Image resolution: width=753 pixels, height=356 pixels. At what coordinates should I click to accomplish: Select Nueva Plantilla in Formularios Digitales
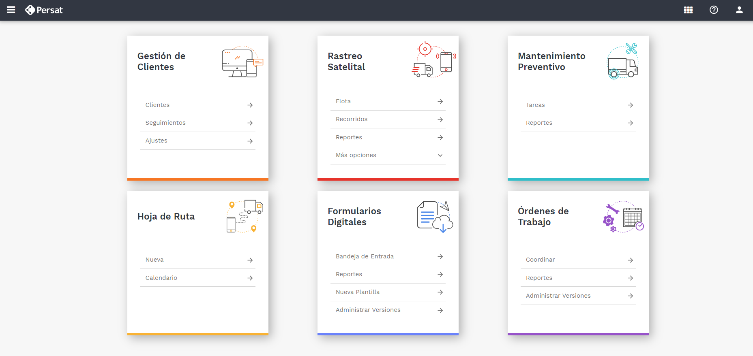(x=388, y=292)
